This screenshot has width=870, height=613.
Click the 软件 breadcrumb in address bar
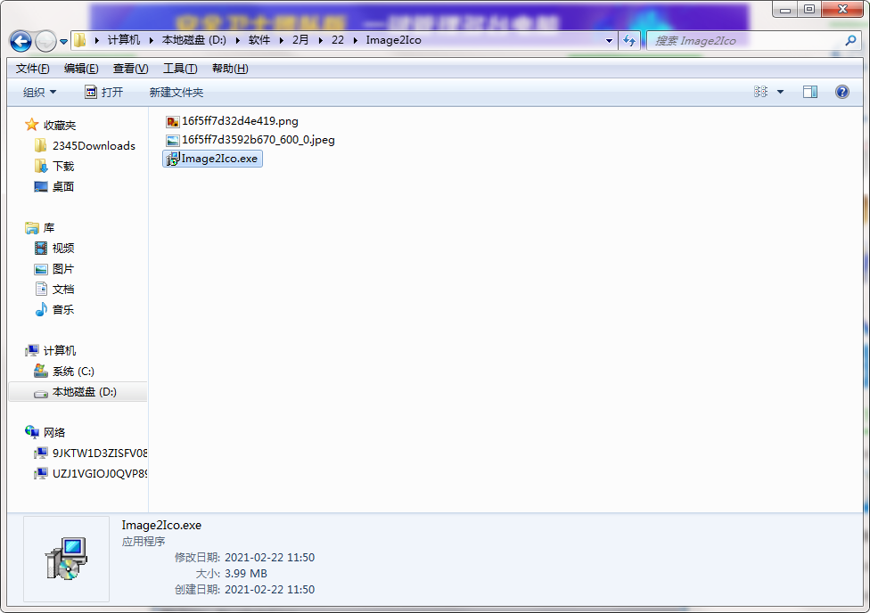(x=259, y=40)
